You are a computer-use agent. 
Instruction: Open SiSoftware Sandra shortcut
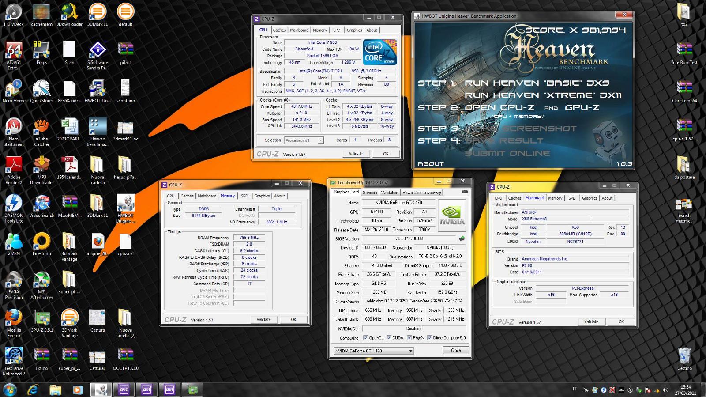[98, 55]
